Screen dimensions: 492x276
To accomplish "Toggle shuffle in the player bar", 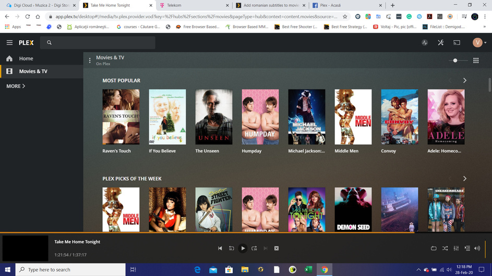I will point(445,248).
